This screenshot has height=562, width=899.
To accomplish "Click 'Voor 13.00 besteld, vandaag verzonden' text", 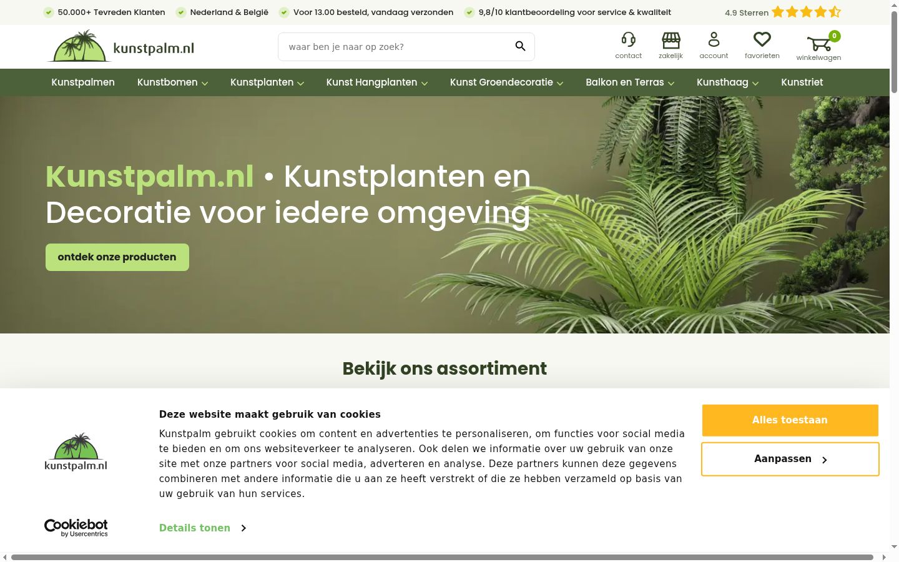I will pos(373,12).
